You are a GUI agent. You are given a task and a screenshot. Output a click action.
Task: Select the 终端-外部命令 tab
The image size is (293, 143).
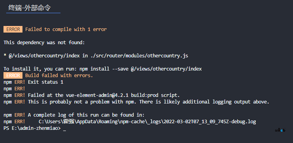[x=29, y=8]
